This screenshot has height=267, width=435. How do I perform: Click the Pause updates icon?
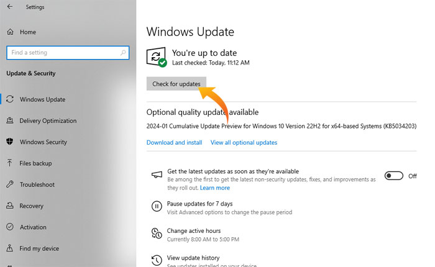click(x=157, y=206)
